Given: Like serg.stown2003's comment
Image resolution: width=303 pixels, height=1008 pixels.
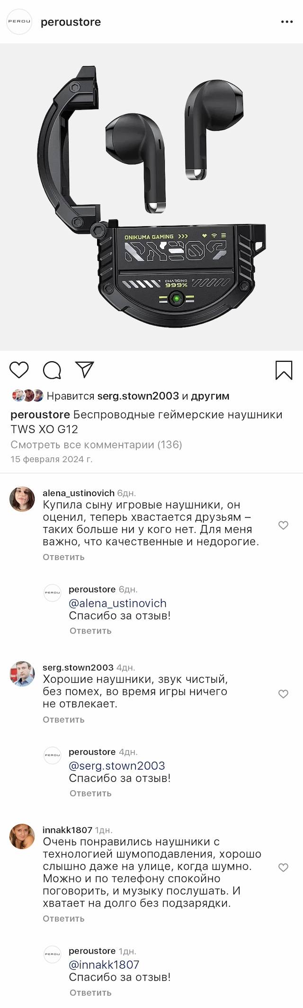Looking at the screenshot, I should [x=283, y=694].
